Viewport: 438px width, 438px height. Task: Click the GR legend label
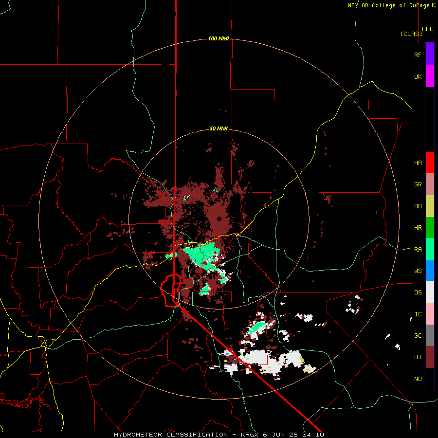point(418,184)
